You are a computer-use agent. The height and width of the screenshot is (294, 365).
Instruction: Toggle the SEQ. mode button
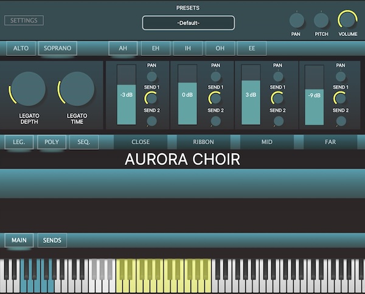point(84,142)
